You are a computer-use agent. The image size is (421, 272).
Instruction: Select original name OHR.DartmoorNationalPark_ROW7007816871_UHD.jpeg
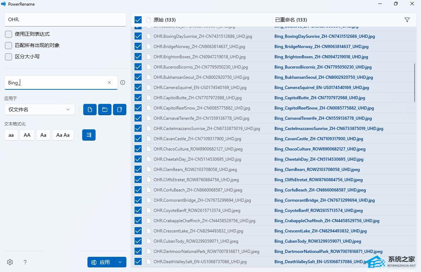point(206,252)
